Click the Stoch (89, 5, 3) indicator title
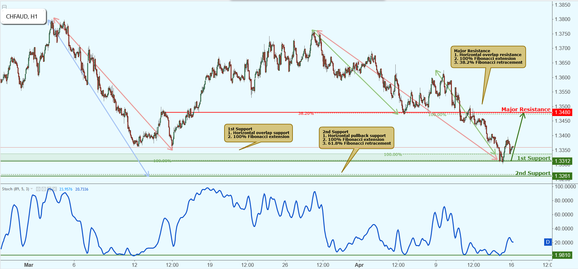 pos(16,189)
